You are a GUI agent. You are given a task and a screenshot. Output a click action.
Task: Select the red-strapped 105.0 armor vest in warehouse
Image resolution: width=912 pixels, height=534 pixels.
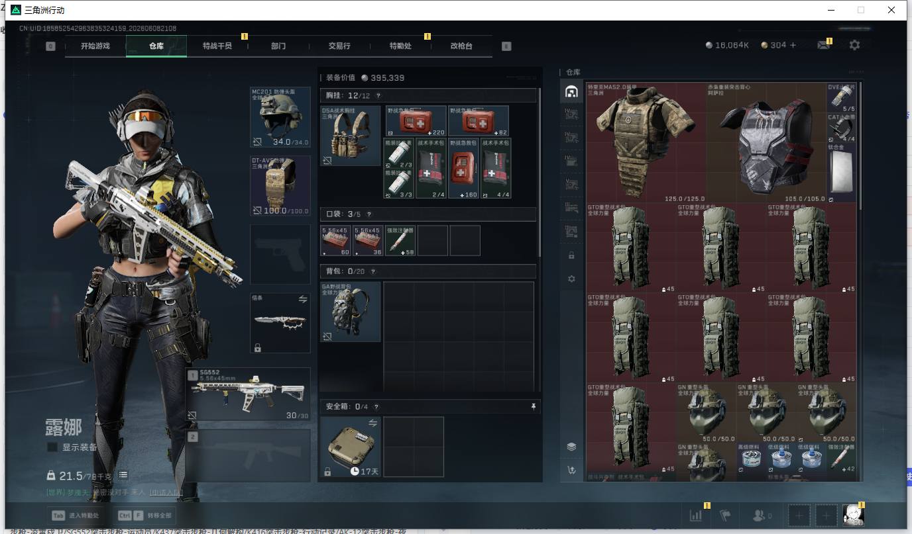(766, 143)
